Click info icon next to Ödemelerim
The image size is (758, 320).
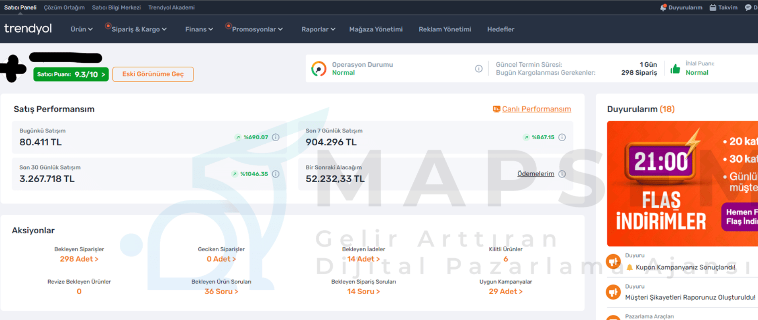pos(562,174)
